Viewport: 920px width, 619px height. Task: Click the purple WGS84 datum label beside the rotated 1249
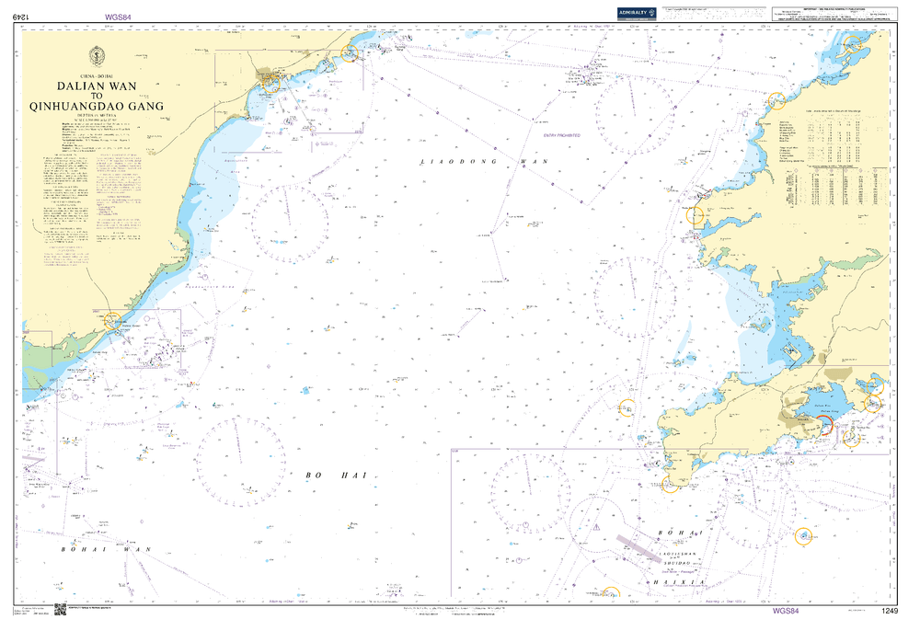point(118,17)
